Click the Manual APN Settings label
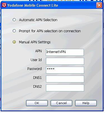The height and width of the screenshot is (113, 105). [x=35, y=42]
